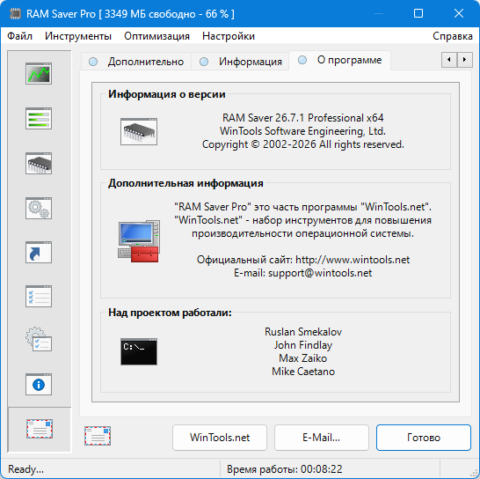Screen dimensions: 480x479
Task: Click the http://www.wintools.net site address
Action: (353, 260)
